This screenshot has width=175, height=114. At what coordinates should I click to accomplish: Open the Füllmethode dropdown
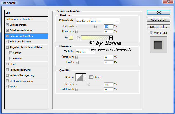coord(98,21)
